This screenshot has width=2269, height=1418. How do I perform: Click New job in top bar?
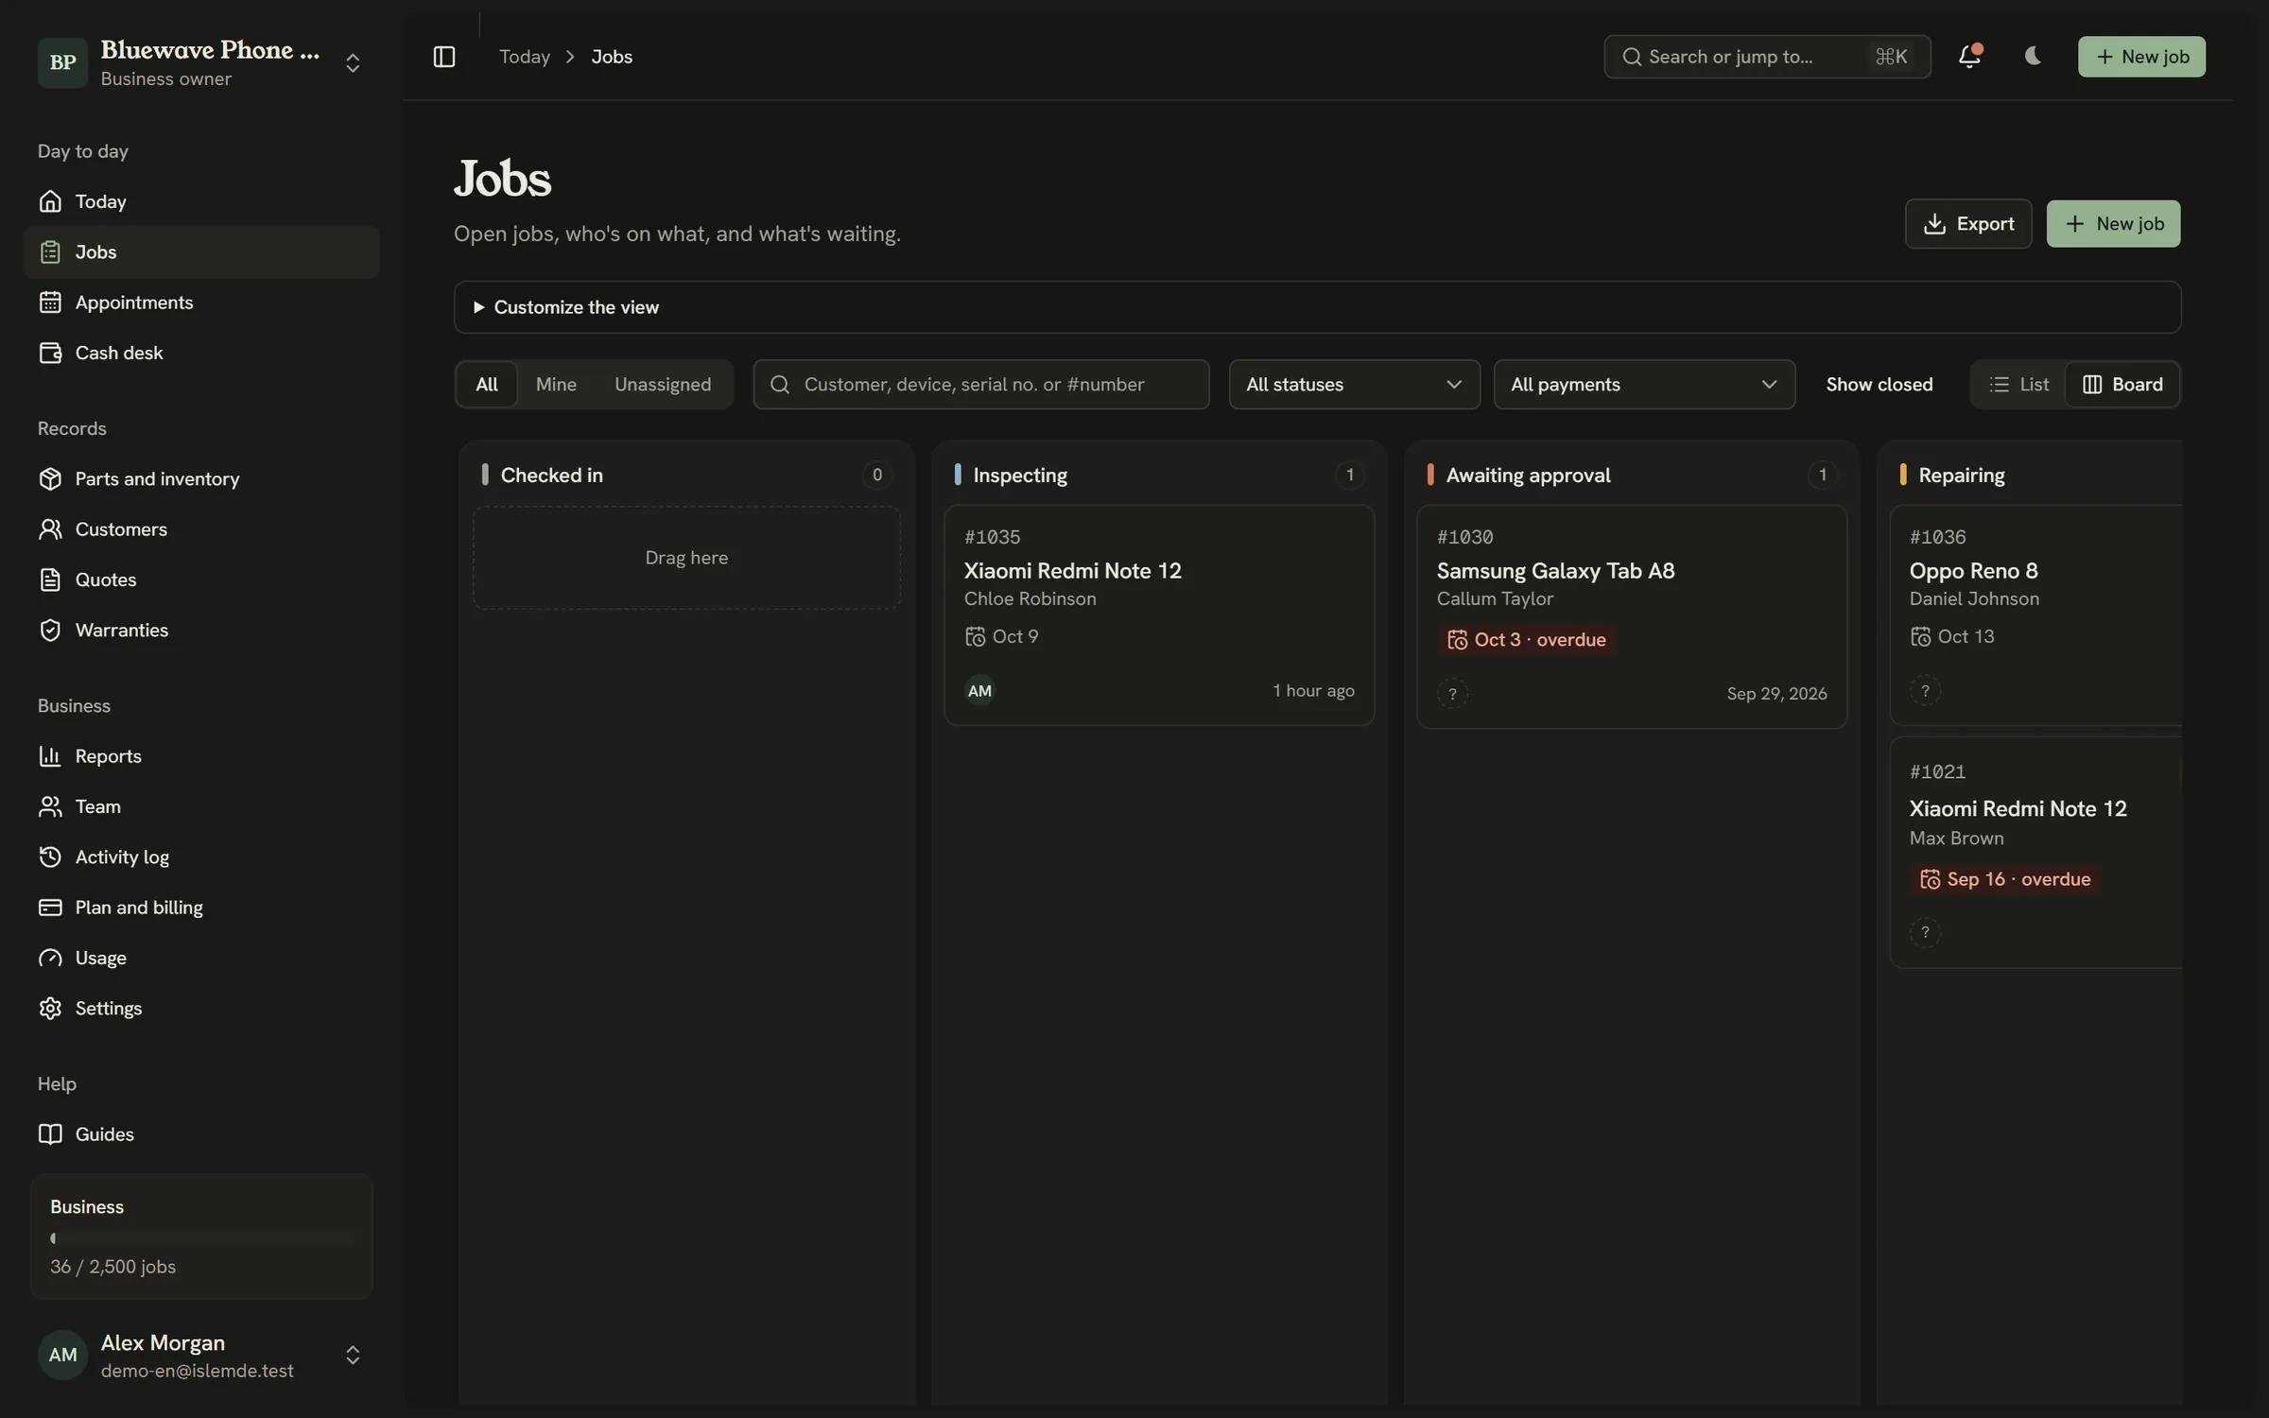(2141, 57)
